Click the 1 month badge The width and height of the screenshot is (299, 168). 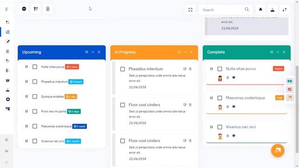pos(73,141)
